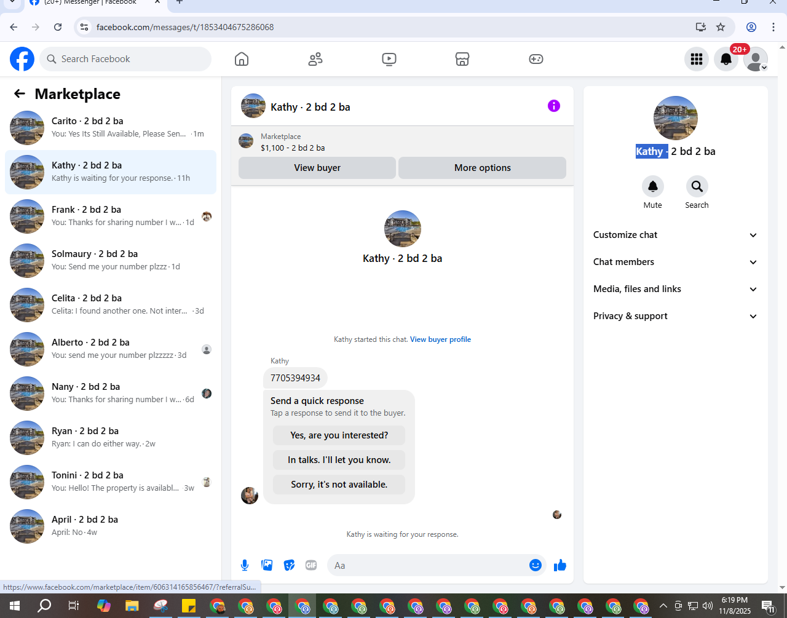Expand Media, files and links section
The height and width of the screenshot is (618, 787).
click(676, 289)
